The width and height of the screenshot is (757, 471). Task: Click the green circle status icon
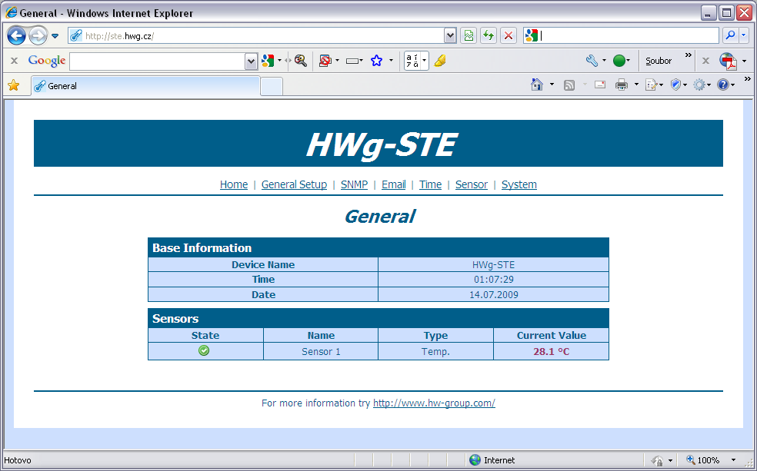click(x=619, y=61)
